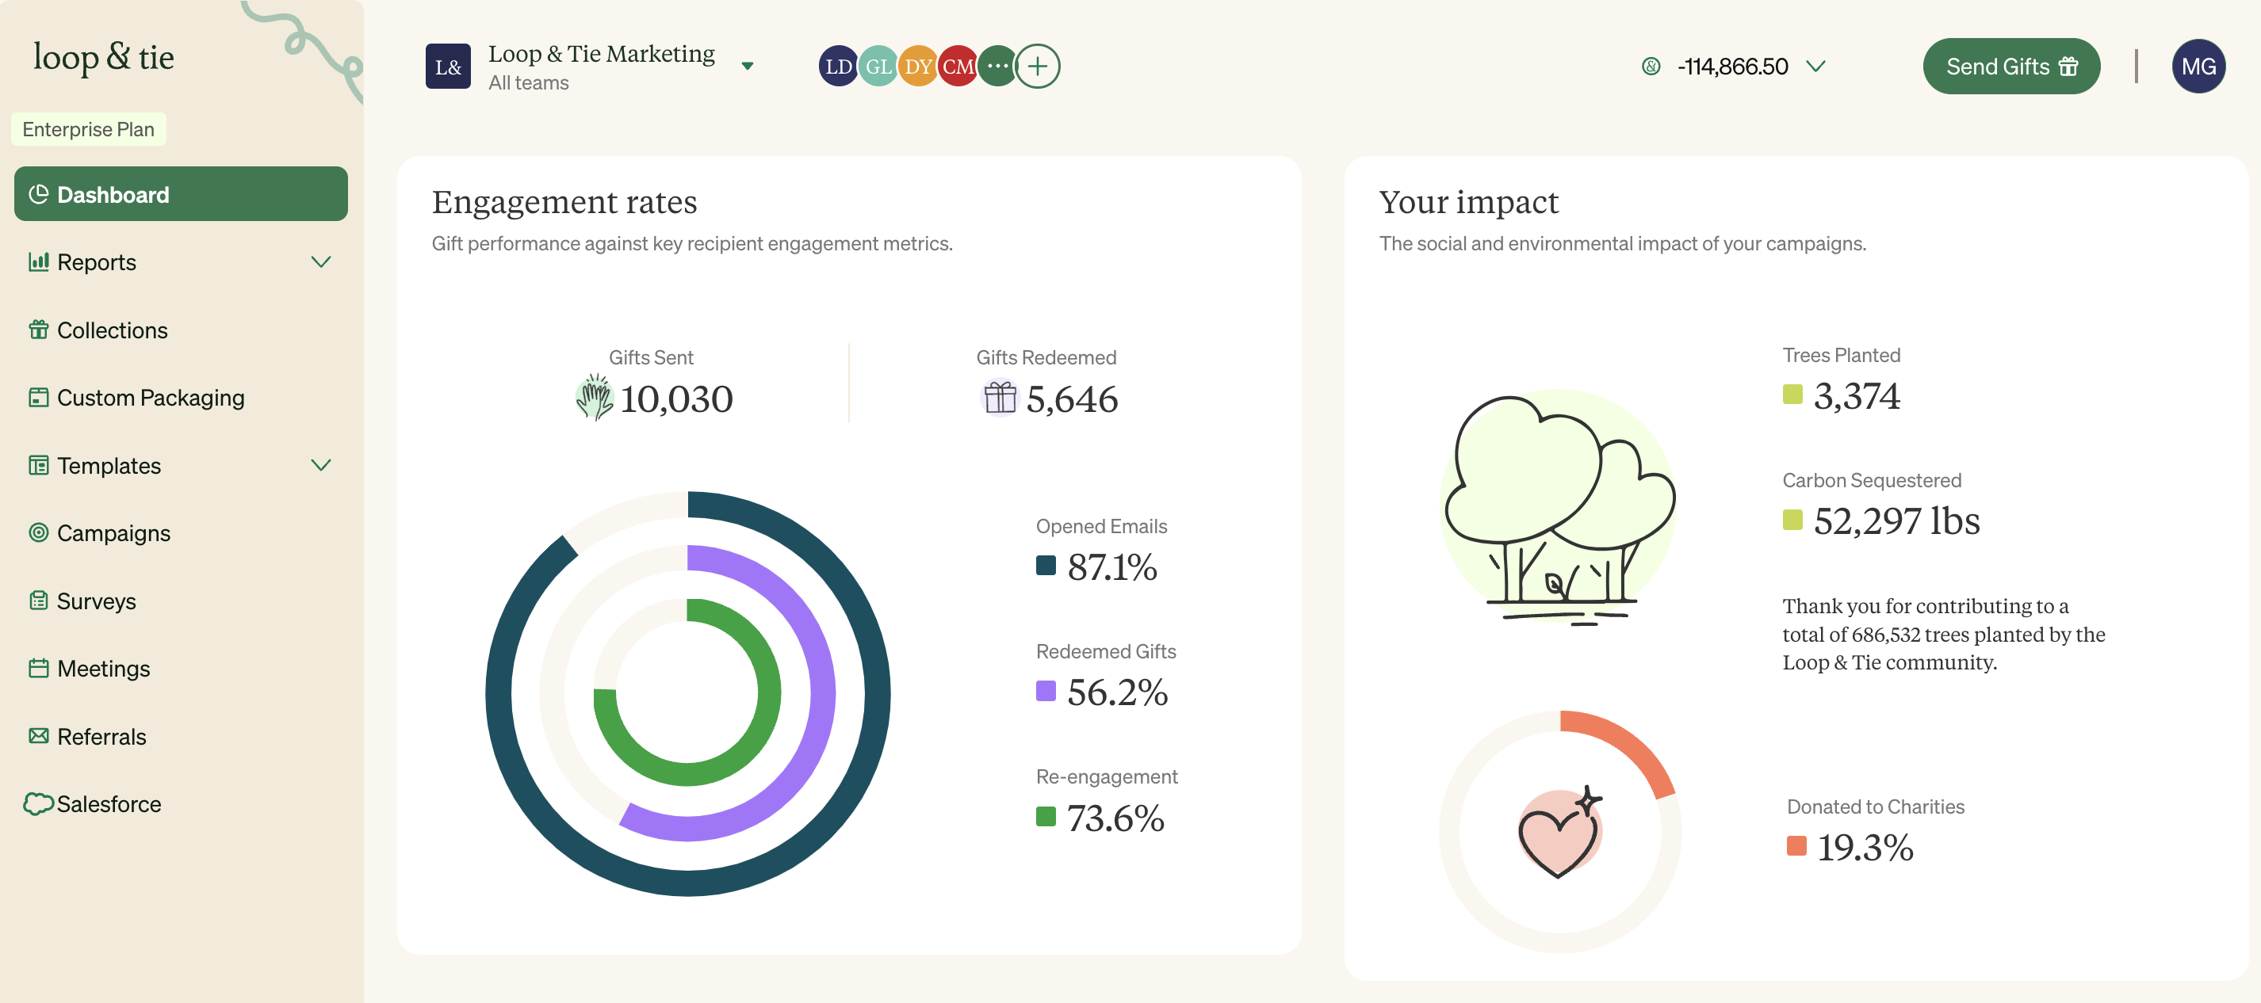This screenshot has width=2261, height=1003.
Task: Select Custom Packaging in the sidebar
Action: click(x=150, y=398)
